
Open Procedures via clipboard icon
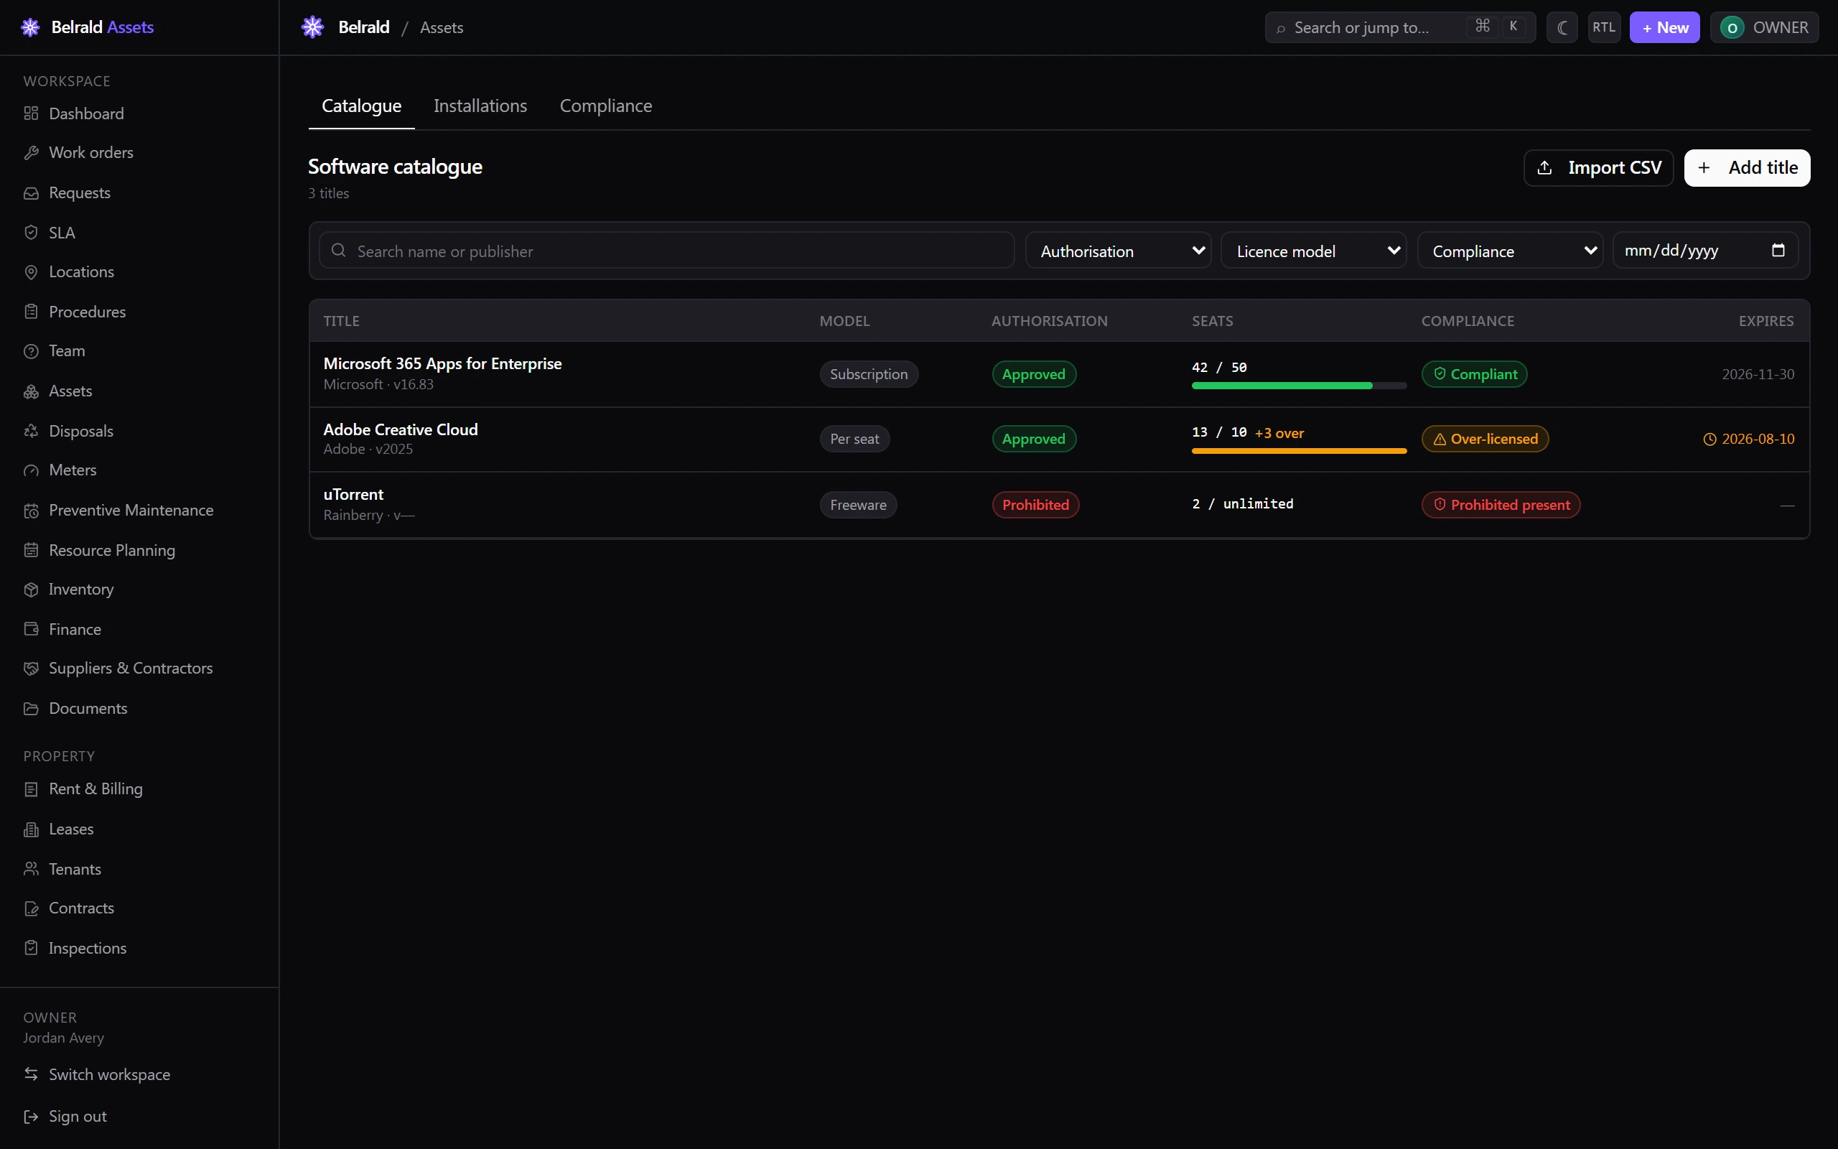coord(31,312)
